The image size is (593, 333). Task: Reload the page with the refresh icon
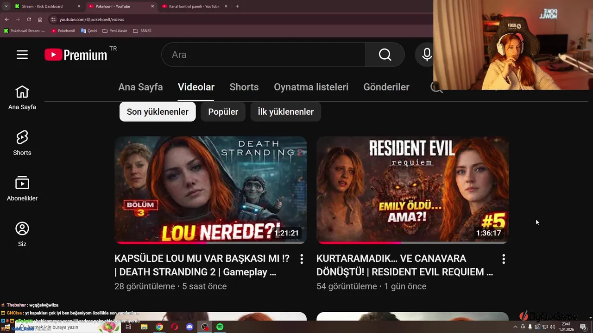click(x=29, y=19)
